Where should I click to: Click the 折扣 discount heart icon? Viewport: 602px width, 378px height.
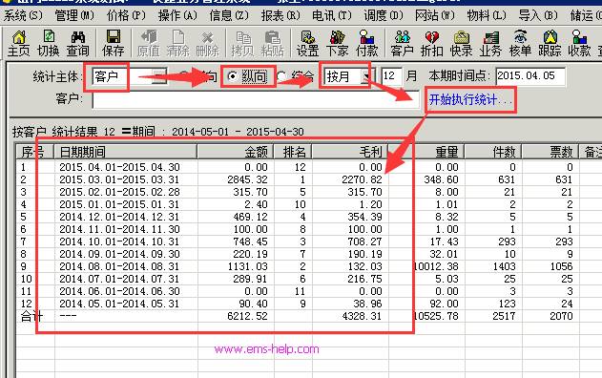tap(431, 43)
